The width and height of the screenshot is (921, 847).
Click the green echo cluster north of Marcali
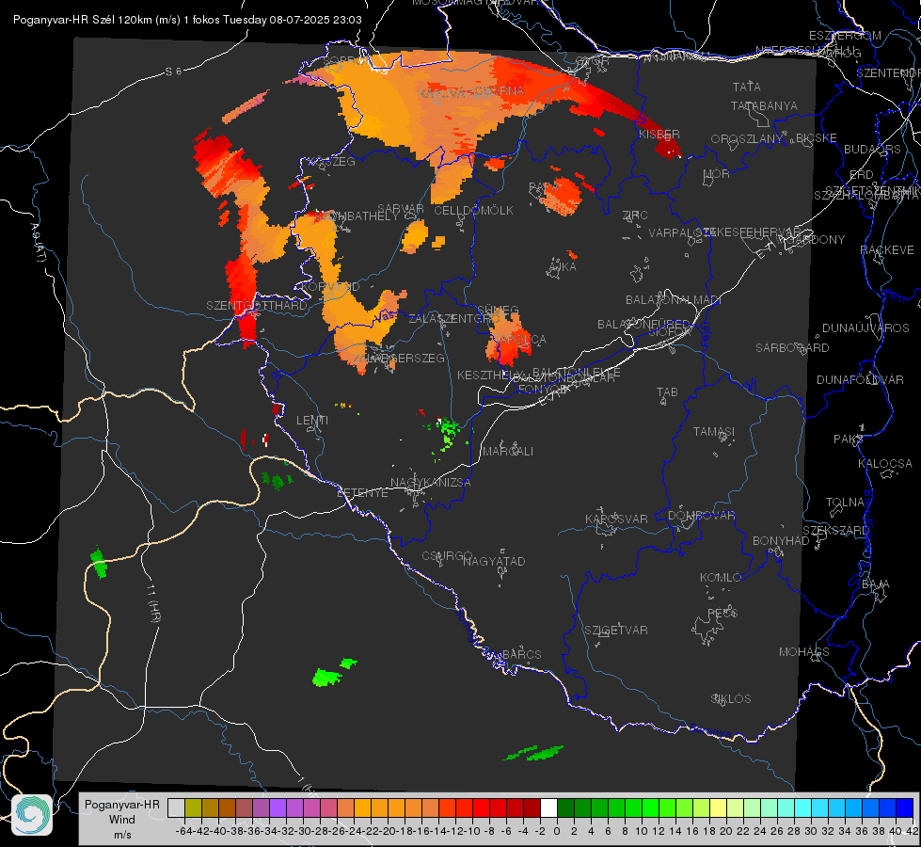449,434
